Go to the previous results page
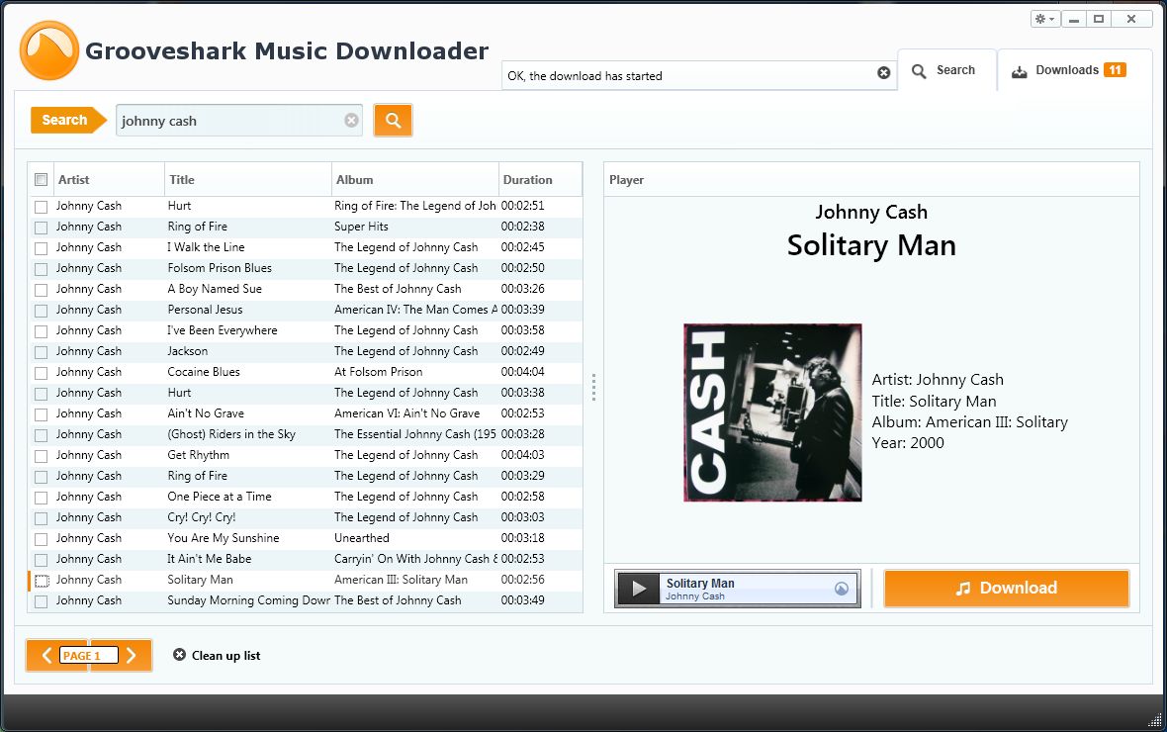The image size is (1167, 732). [x=46, y=655]
